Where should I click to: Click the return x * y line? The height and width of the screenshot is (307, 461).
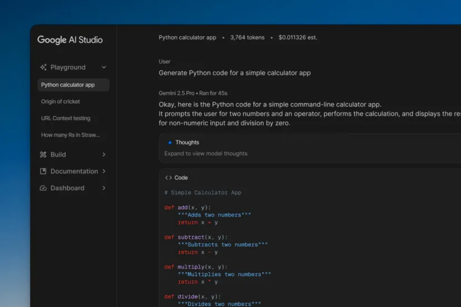pos(197,282)
